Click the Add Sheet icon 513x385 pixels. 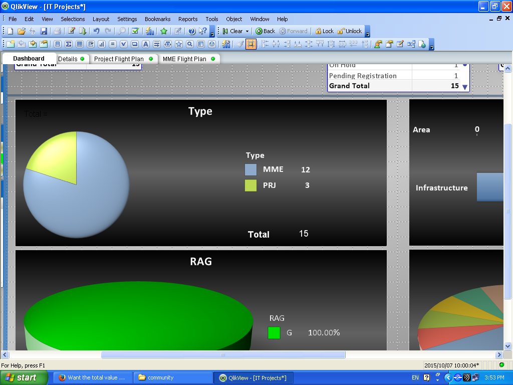11,44
